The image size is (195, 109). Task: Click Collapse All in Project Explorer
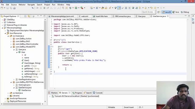[x=25, y=16]
